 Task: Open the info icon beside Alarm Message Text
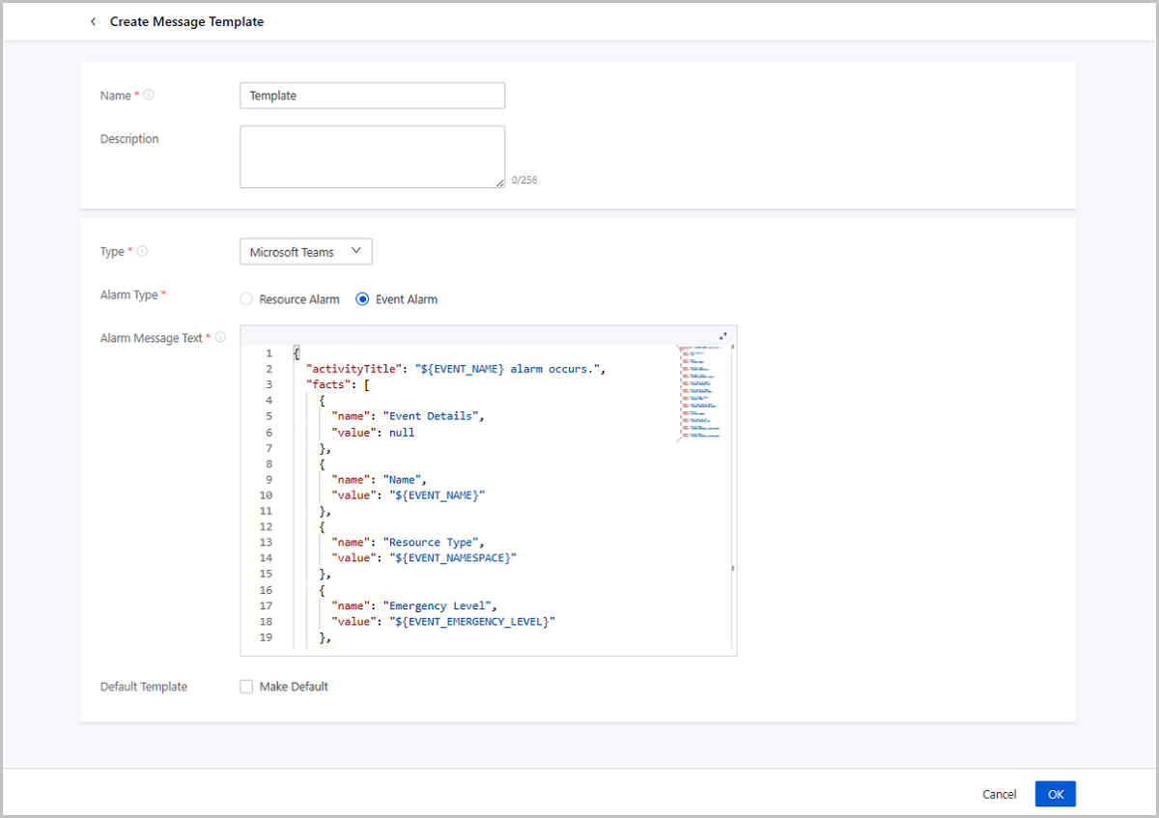click(221, 338)
